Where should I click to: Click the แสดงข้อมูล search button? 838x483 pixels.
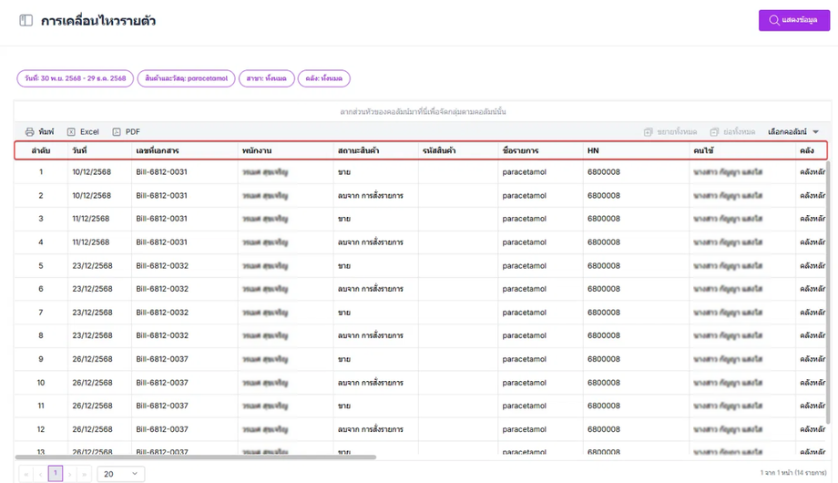(793, 20)
